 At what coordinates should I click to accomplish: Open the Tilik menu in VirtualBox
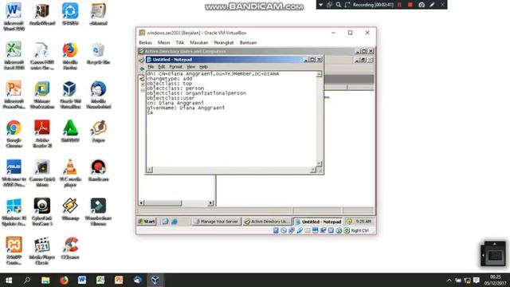(x=180, y=42)
